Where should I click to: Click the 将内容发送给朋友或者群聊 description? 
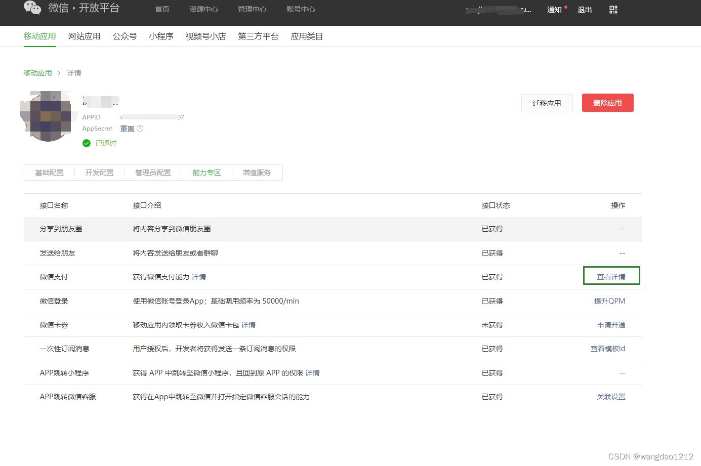click(x=175, y=253)
